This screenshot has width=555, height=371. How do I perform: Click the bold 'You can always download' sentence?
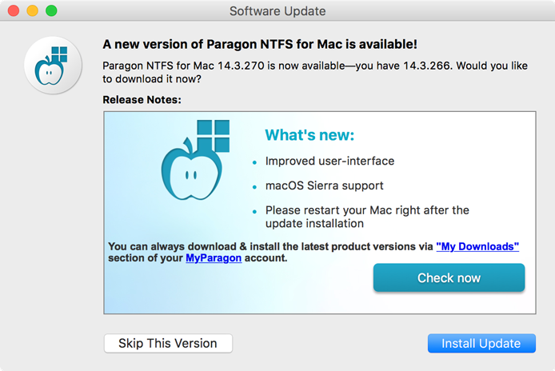(270, 246)
